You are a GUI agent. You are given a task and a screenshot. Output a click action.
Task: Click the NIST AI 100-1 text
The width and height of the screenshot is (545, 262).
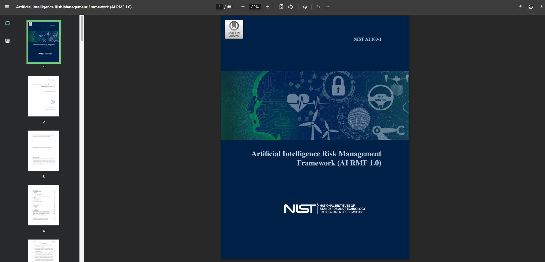click(x=367, y=39)
